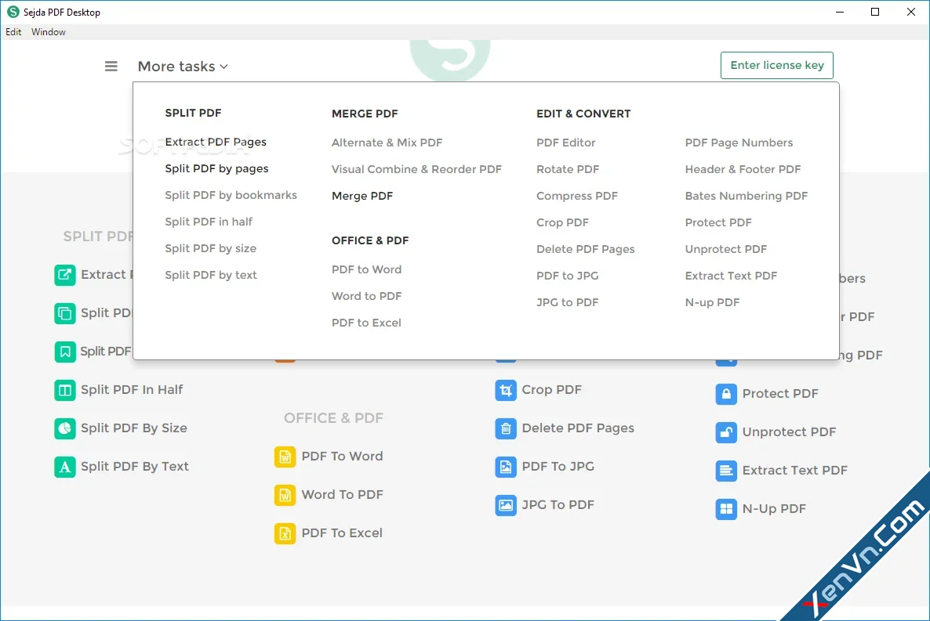Select Delete PDF Pages in dropdown
930x621 pixels.
(586, 250)
